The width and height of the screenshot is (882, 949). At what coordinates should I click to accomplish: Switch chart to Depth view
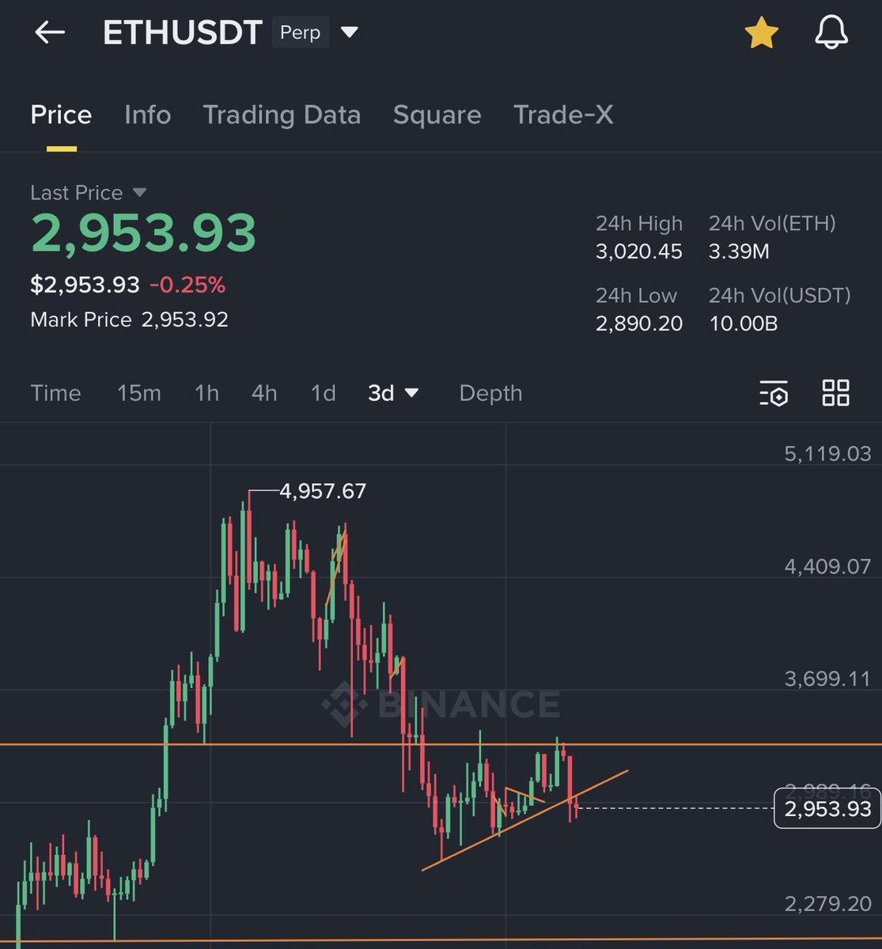[490, 393]
